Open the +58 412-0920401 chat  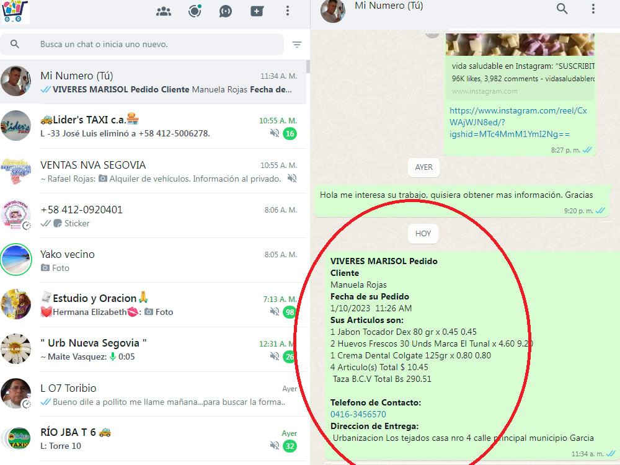(153, 216)
